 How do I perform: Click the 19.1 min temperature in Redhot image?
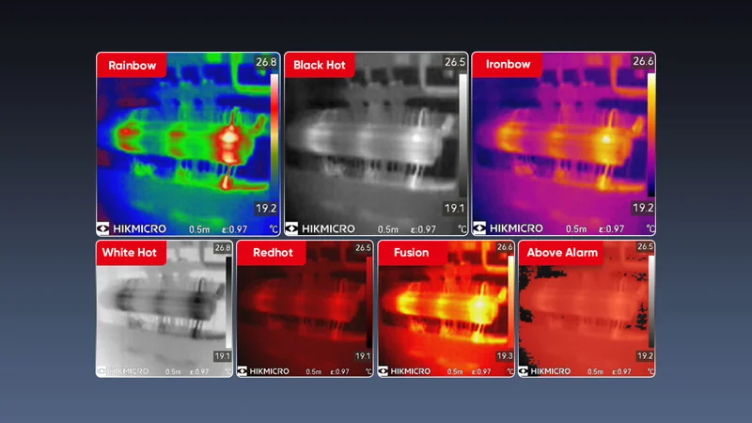pos(363,356)
